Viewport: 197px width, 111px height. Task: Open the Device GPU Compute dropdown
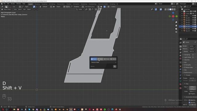point(192,51)
